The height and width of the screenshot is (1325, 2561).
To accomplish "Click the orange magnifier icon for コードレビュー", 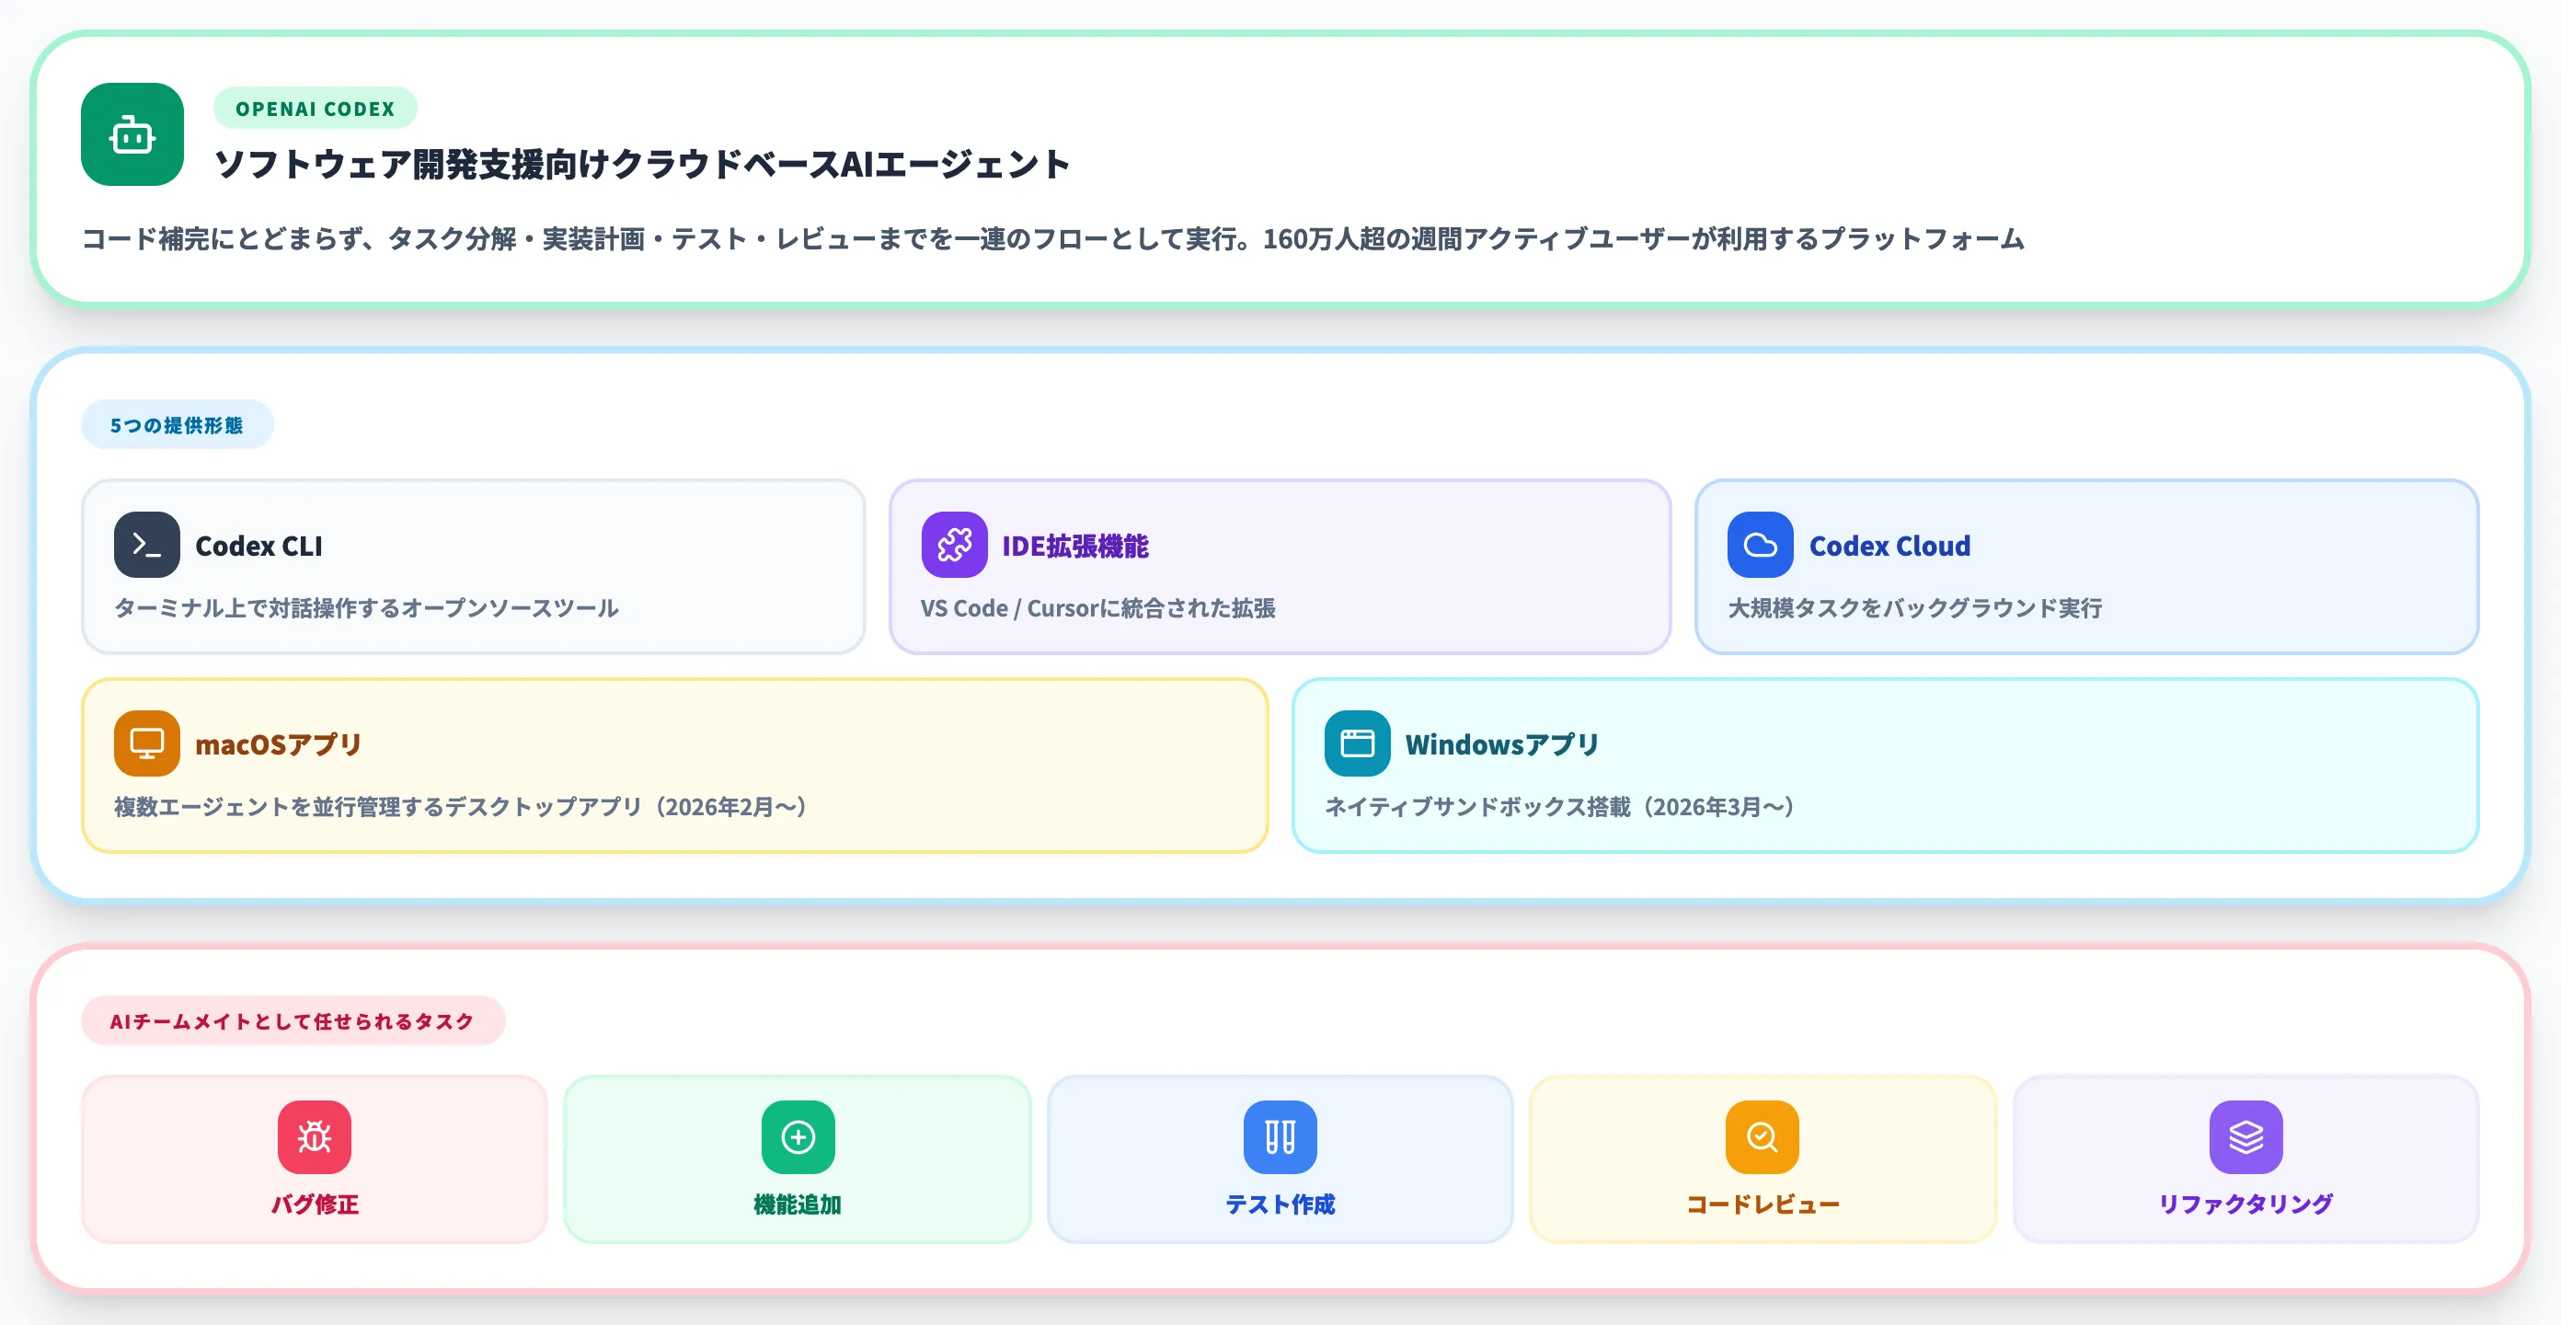I will [x=1762, y=1137].
